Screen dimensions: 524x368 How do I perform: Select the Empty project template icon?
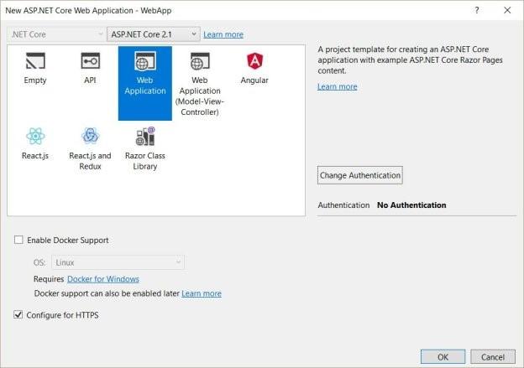click(35, 60)
